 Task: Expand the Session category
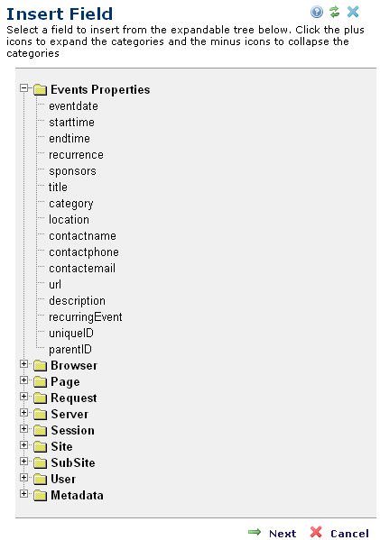[23, 428]
